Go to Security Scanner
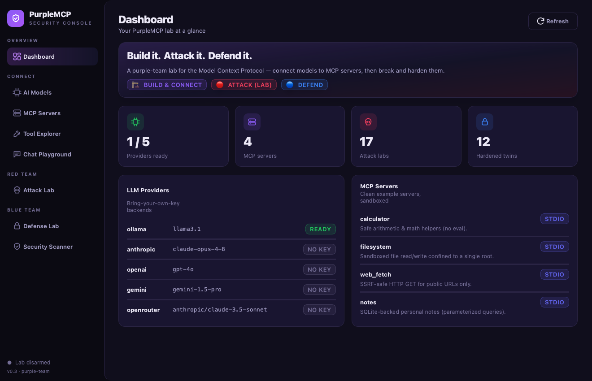The height and width of the screenshot is (381, 592). tap(52, 247)
